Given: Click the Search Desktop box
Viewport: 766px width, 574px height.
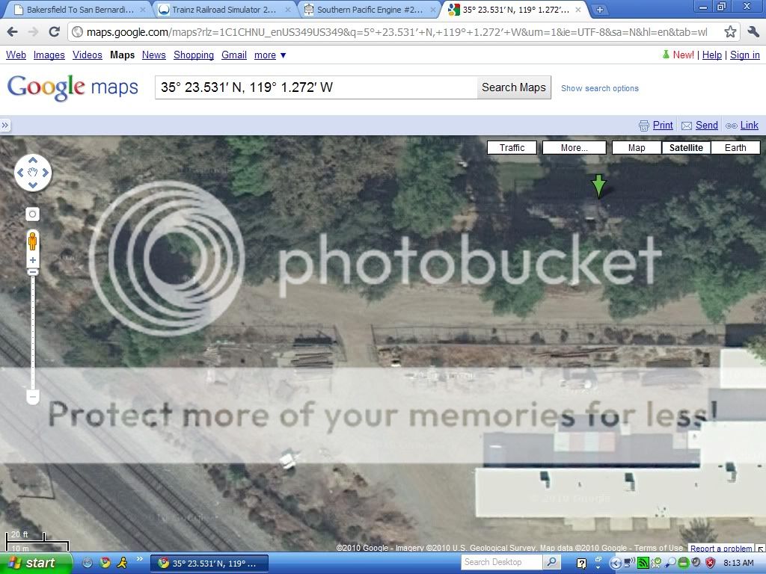Looking at the screenshot, I should (502, 563).
